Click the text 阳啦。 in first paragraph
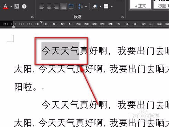Screen dimensions: 169x127 pos(26,87)
